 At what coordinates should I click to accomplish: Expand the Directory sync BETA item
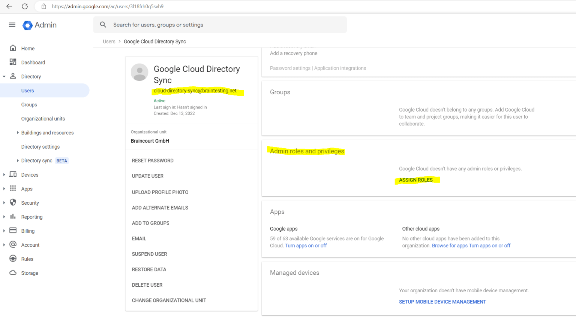[x=17, y=160]
